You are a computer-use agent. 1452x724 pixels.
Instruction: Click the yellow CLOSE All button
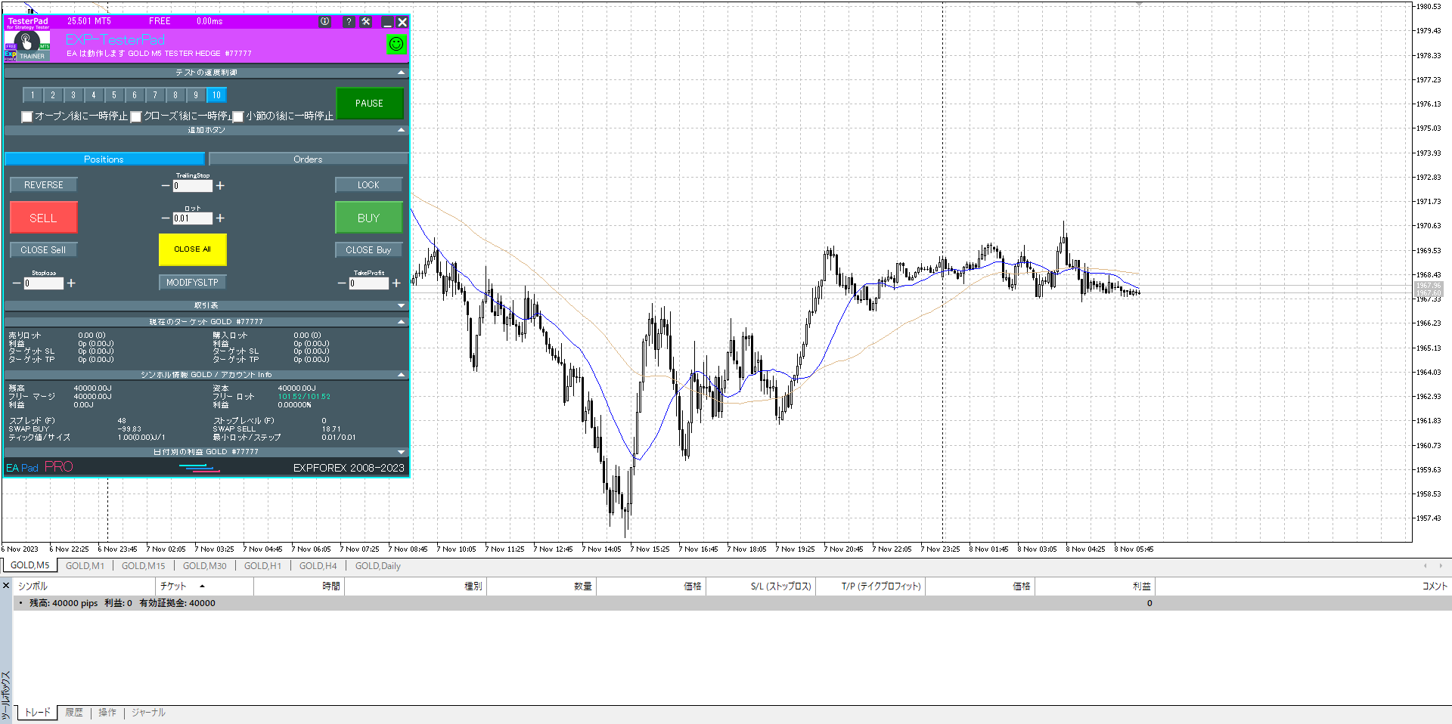tap(192, 249)
